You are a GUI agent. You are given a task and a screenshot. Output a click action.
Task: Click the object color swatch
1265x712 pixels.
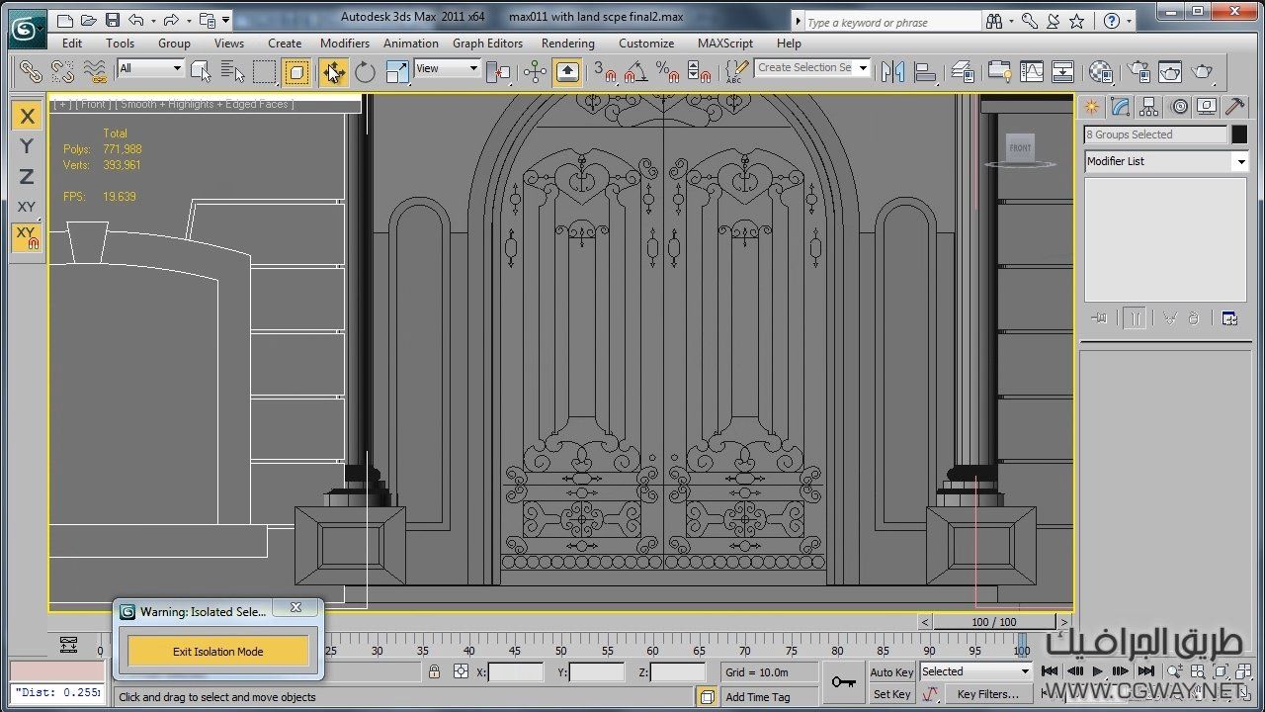(x=1239, y=135)
